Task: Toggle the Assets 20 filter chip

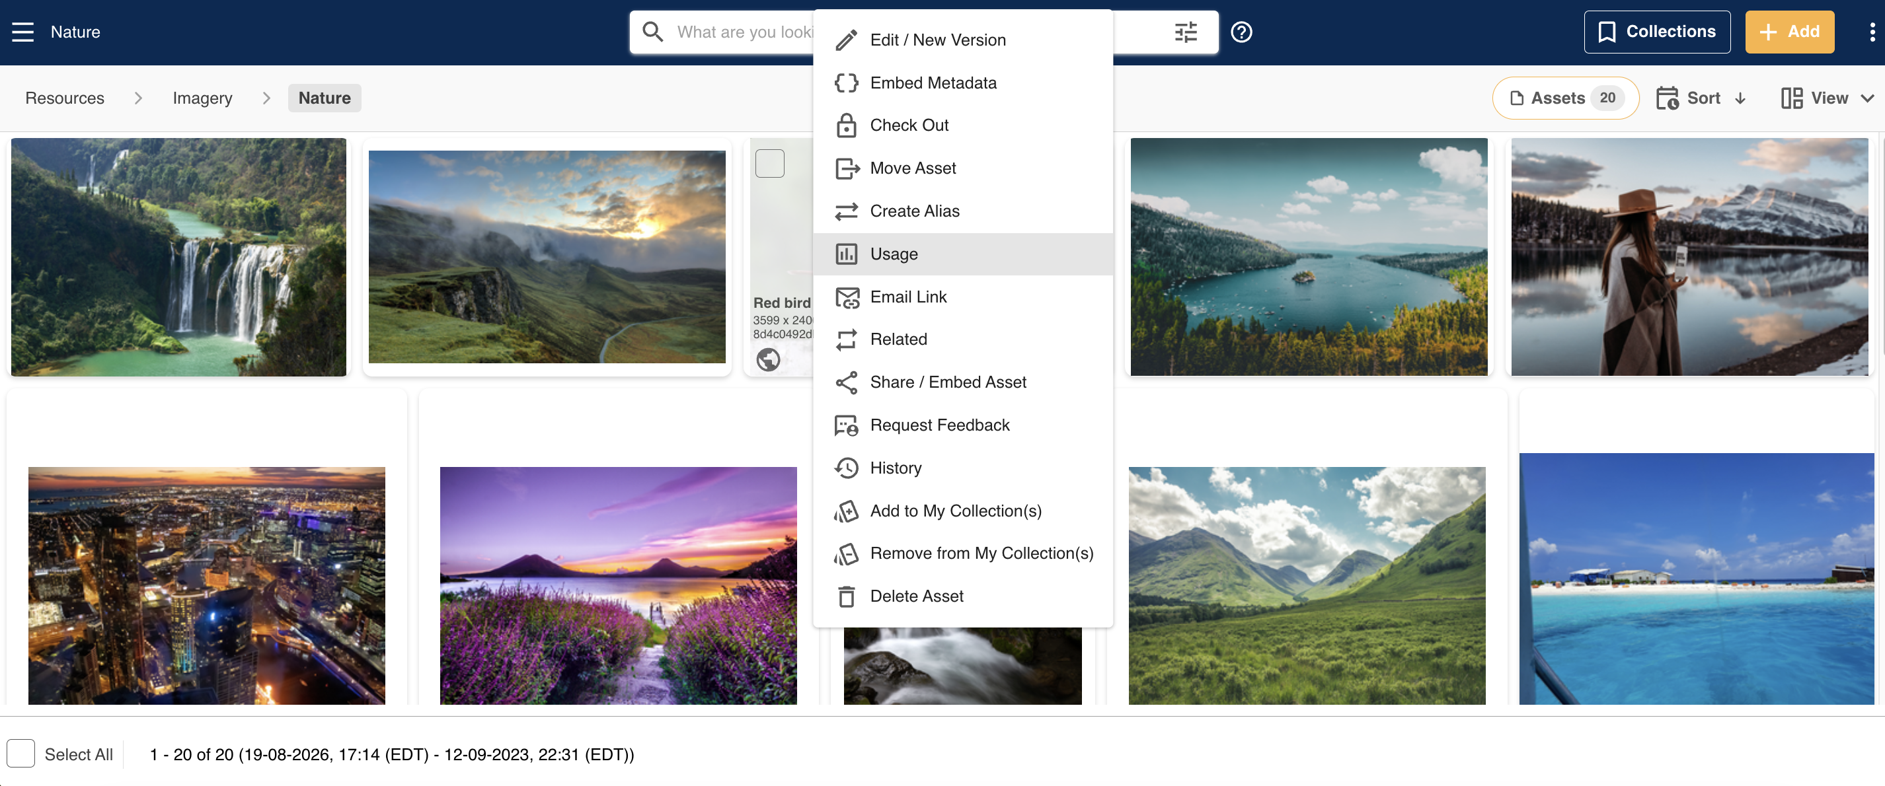Action: click(1565, 98)
